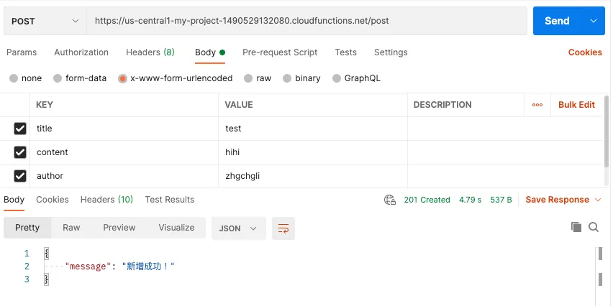613x306 pixels.
Task: Copy response body with the copy icon
Action: (576, 227)
